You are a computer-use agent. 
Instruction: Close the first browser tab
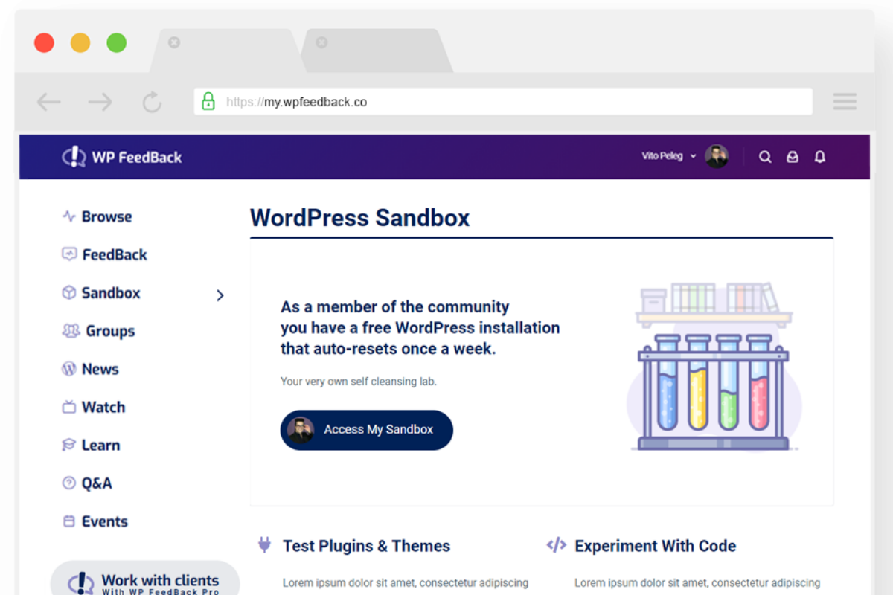[174, 43]
